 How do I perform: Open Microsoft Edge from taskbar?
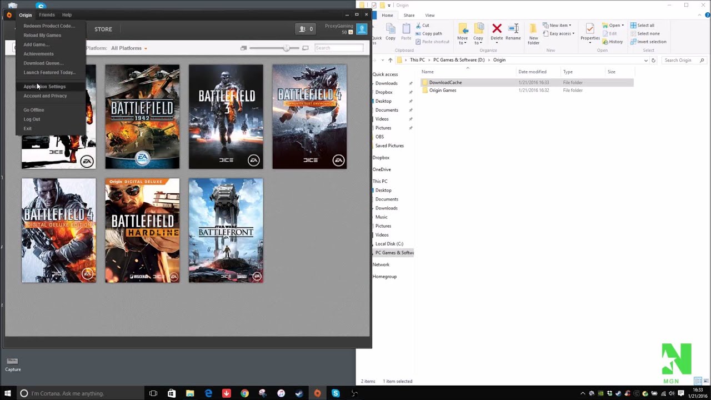click(x=208, y=393)
